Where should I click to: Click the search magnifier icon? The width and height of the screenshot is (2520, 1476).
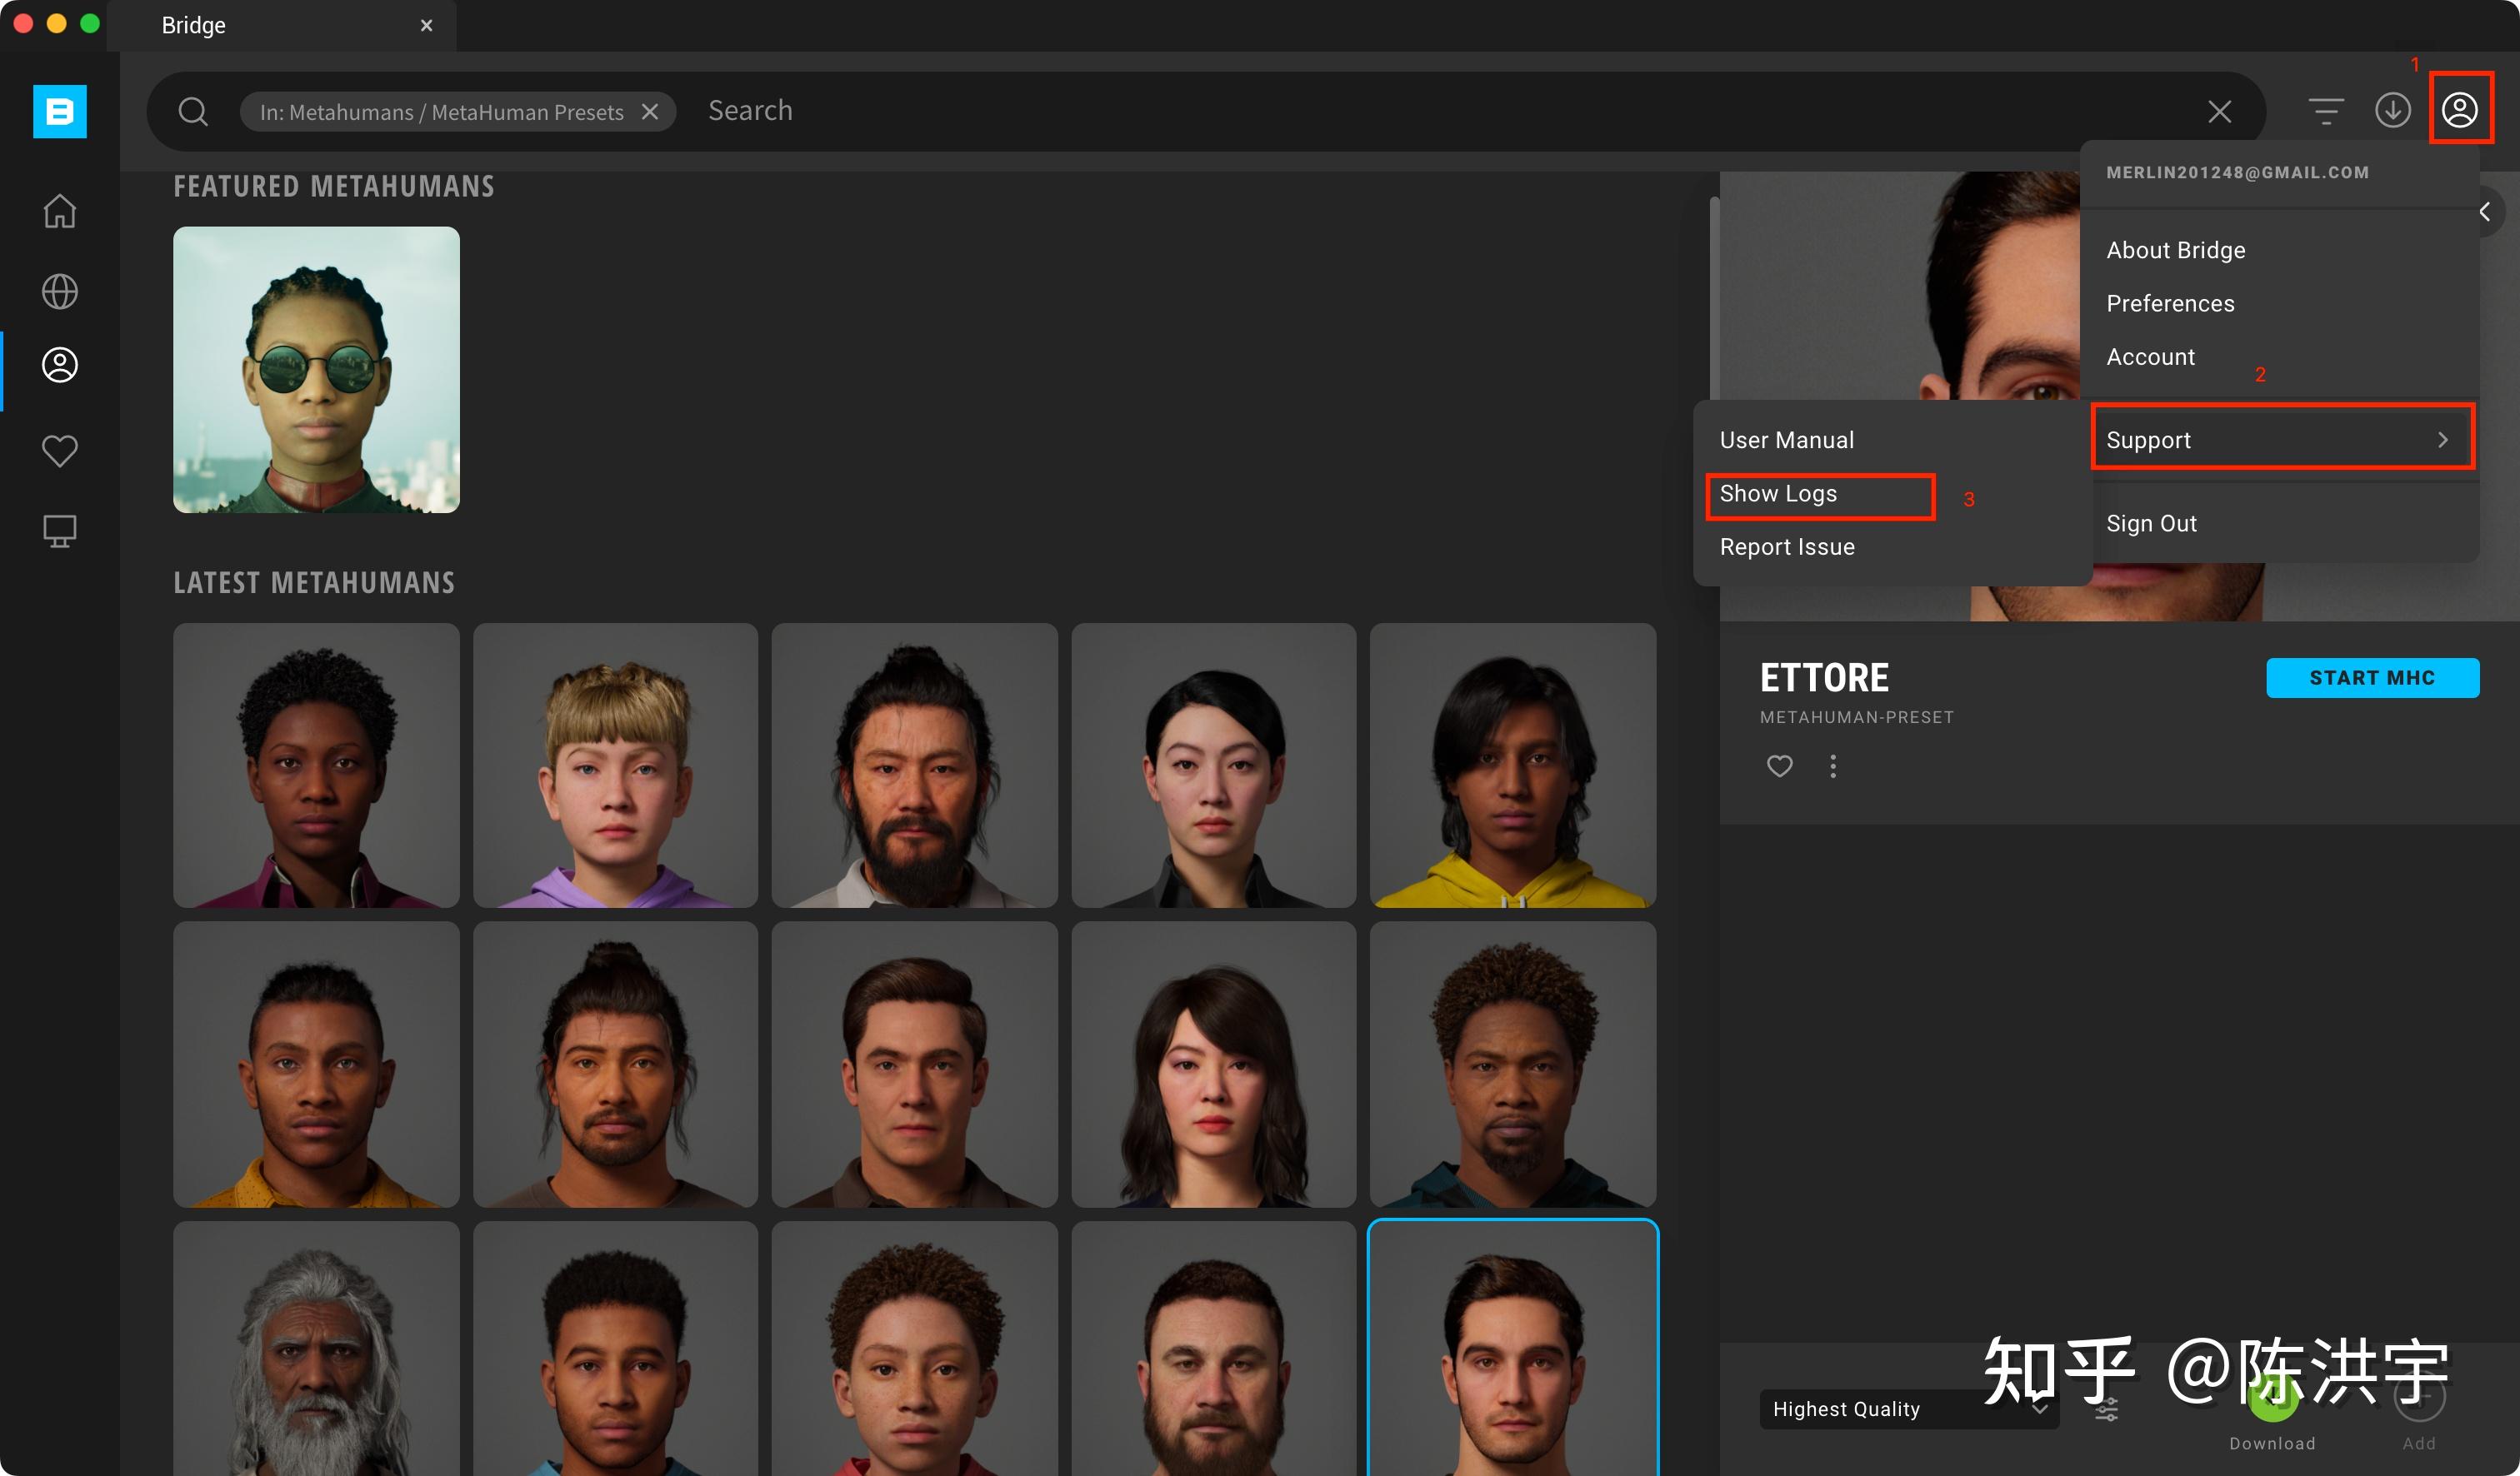pyautogui.click(x=193, y=111)
